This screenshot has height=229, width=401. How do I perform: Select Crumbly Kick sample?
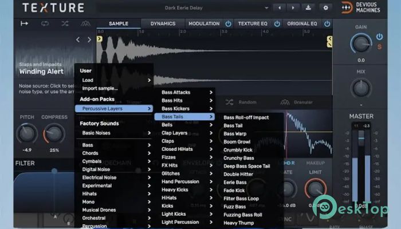pos(238,150)
